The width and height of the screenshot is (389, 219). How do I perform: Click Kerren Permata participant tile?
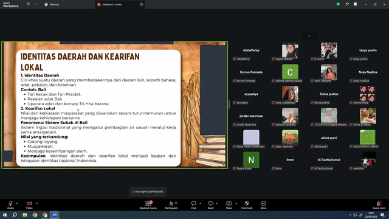pyautogui.click(x=251, y=72)
